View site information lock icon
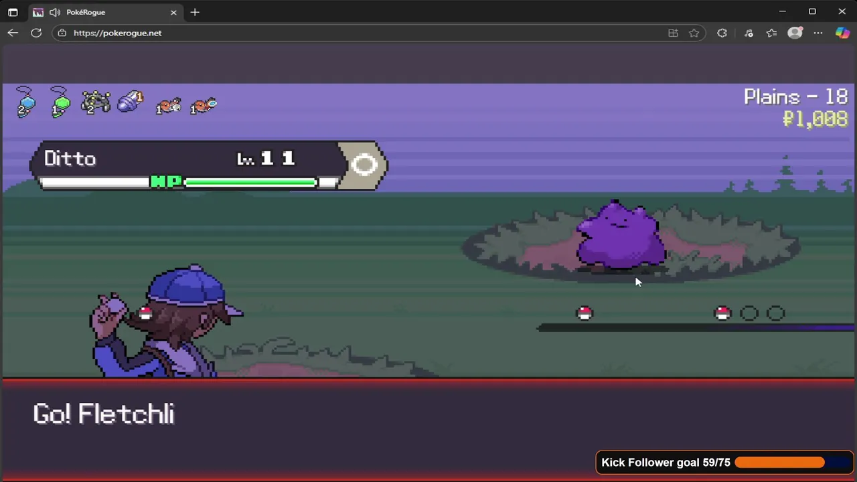Screen dimensions: 857x482 pyautogui.click(x=62, y=33)
